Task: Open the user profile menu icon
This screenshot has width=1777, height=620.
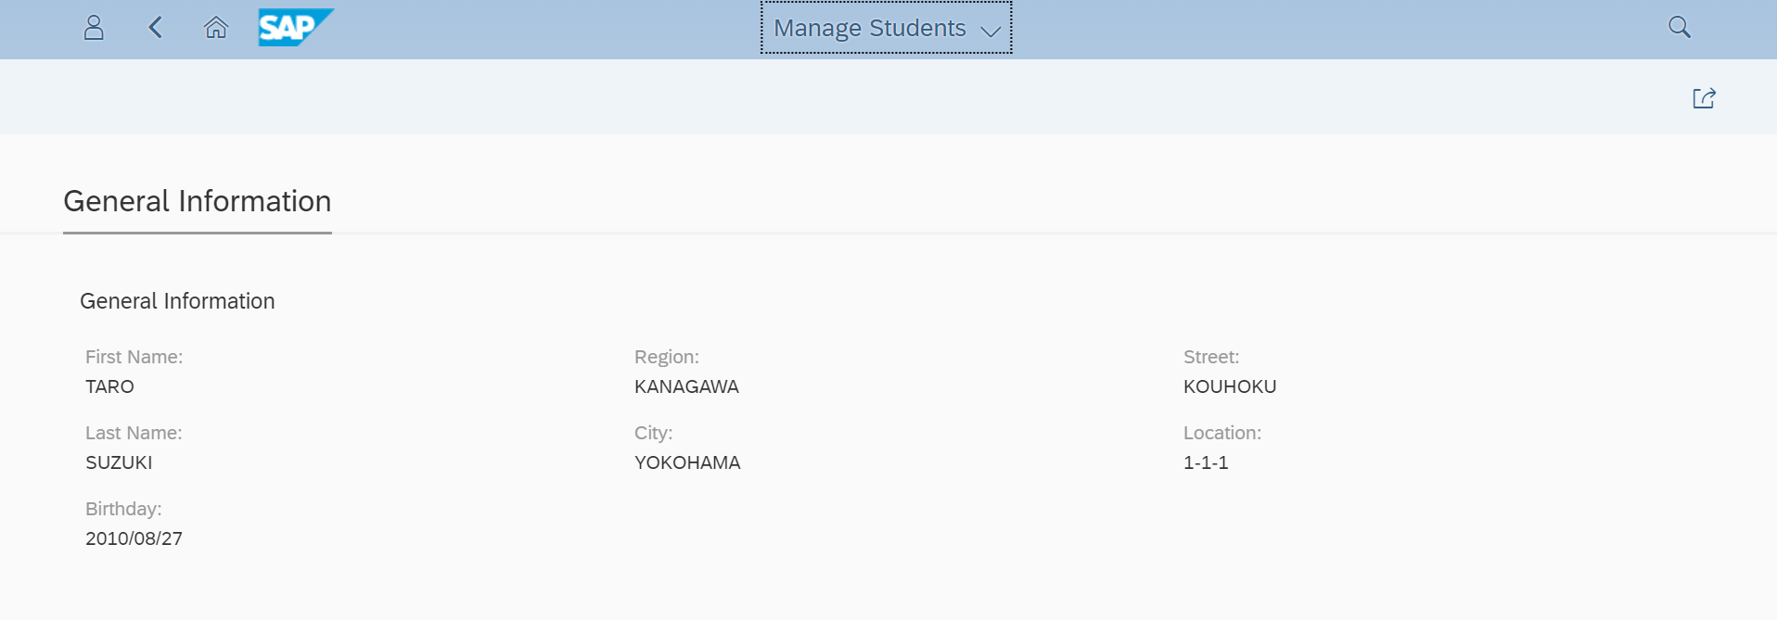Action: click(x=94, y=28)
